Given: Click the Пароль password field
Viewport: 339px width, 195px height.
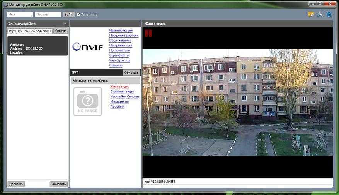Looking at the screenshot, I should point(48,14).
